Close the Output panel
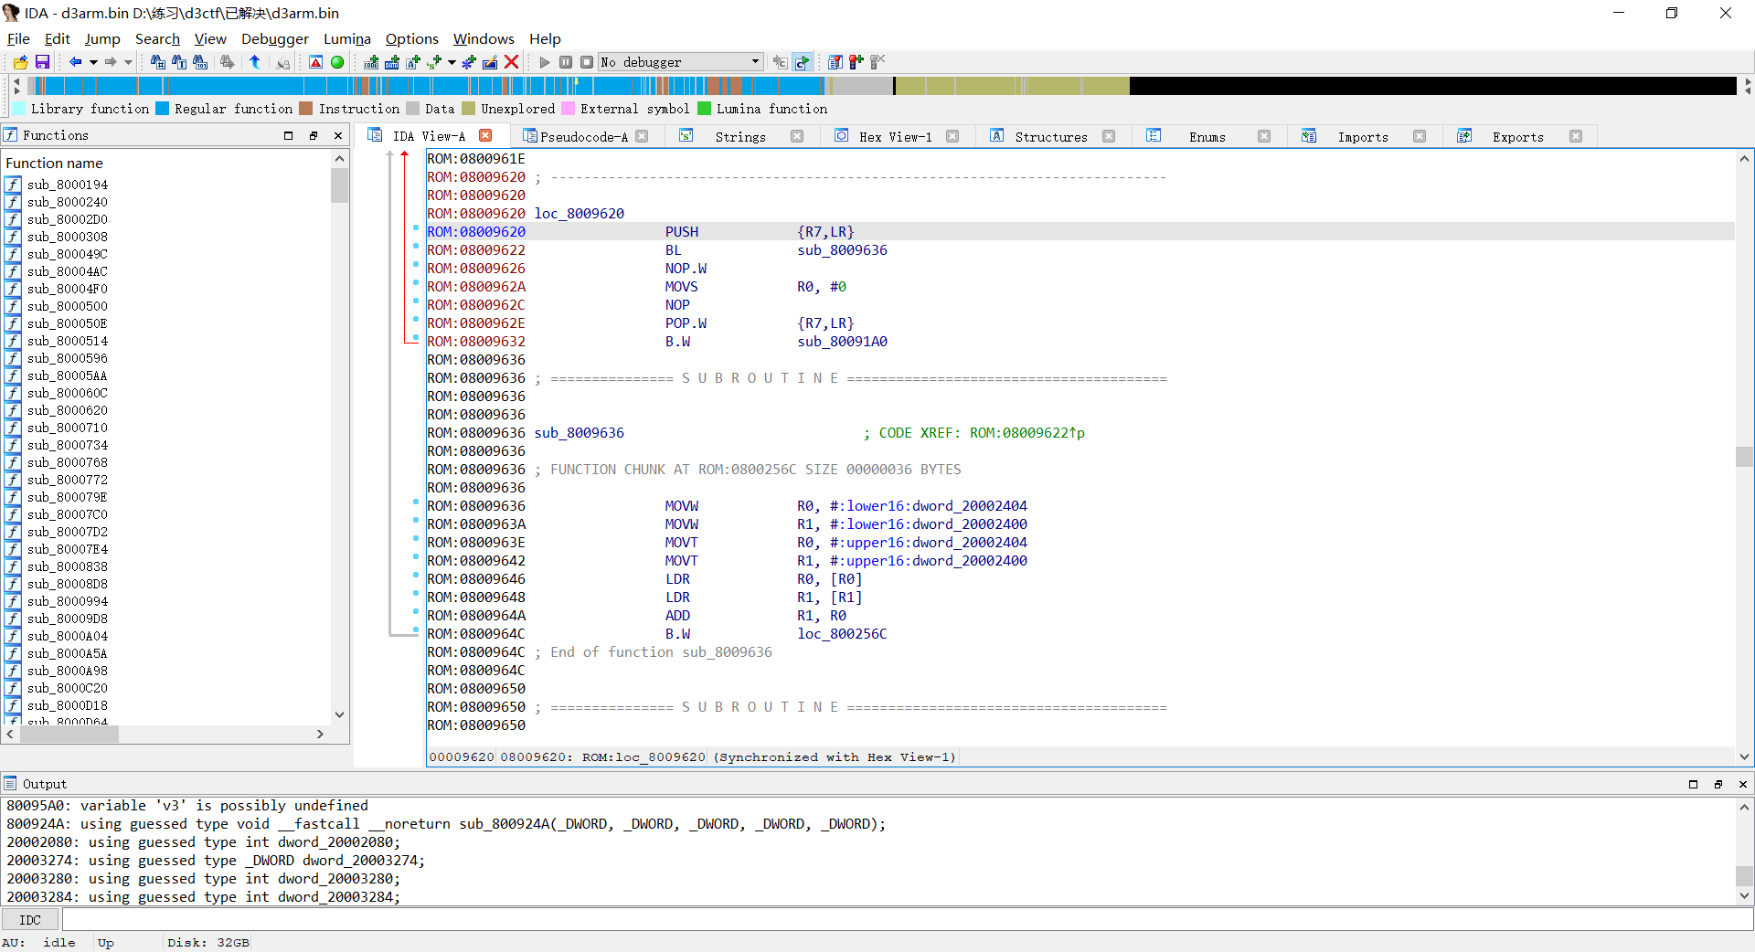 [x=1742, y=784]
